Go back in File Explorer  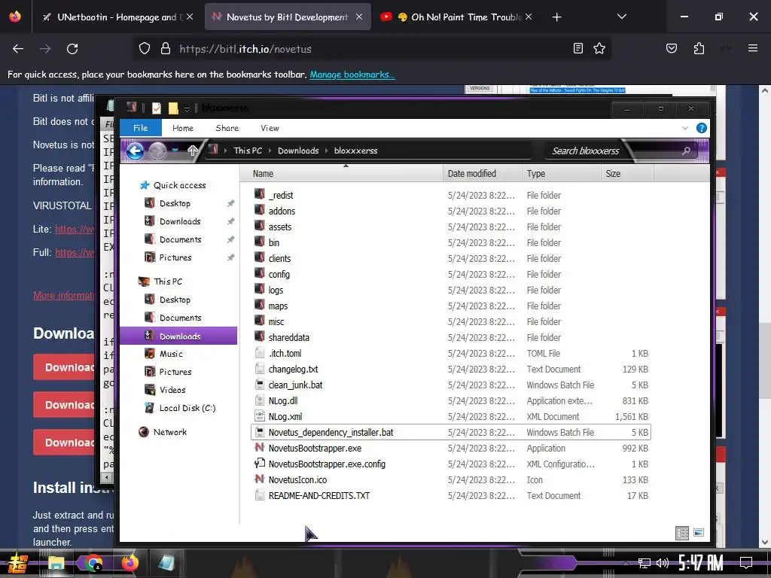coord(136,151)
